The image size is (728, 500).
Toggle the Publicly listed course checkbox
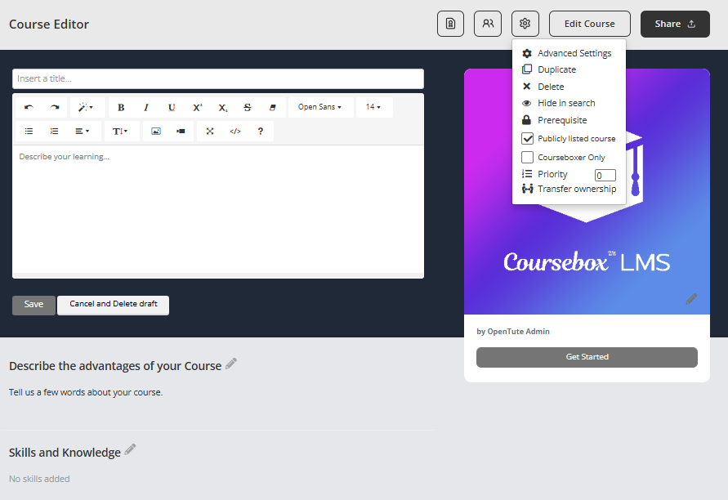point(528,138)
